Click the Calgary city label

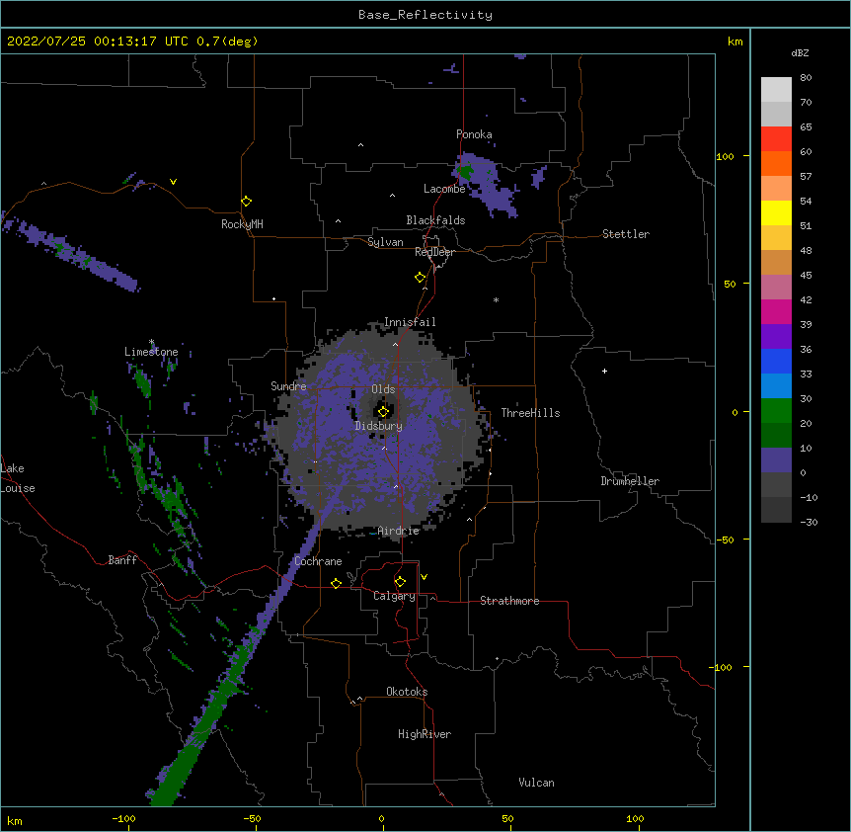tap(395, 596)
